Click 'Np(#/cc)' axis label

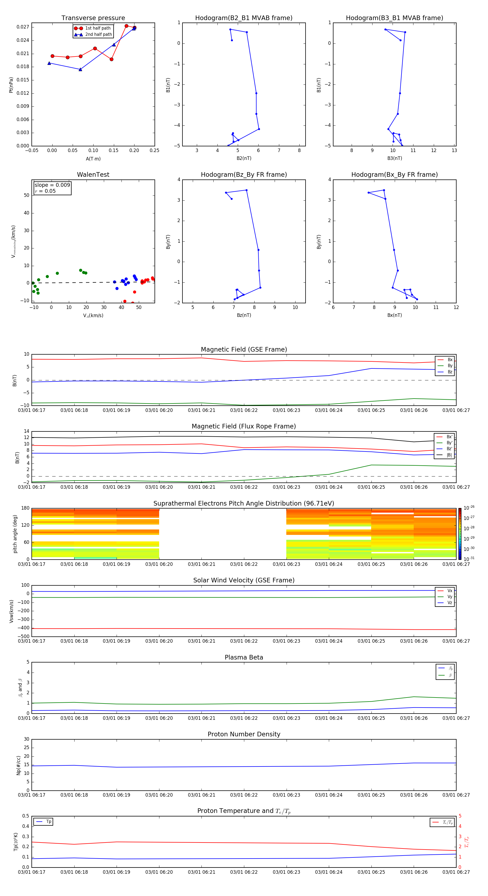click(18, 765)
